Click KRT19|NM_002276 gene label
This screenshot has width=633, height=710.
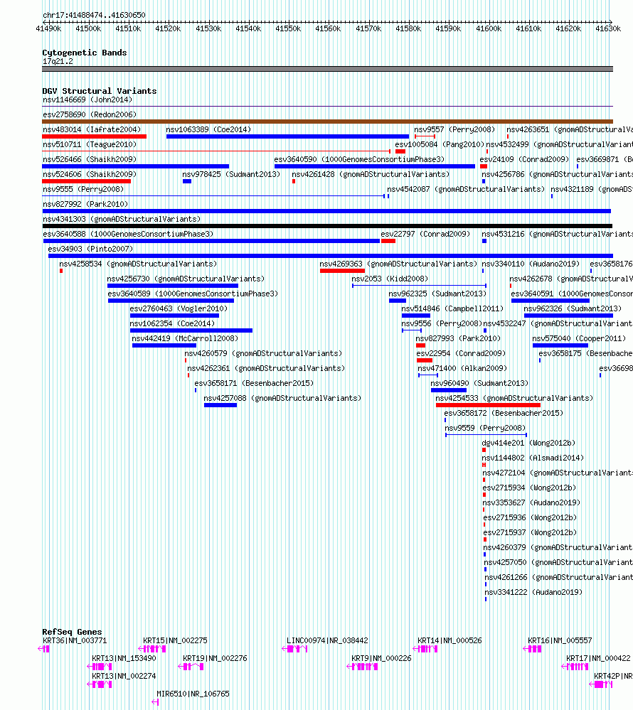point(216,658)
